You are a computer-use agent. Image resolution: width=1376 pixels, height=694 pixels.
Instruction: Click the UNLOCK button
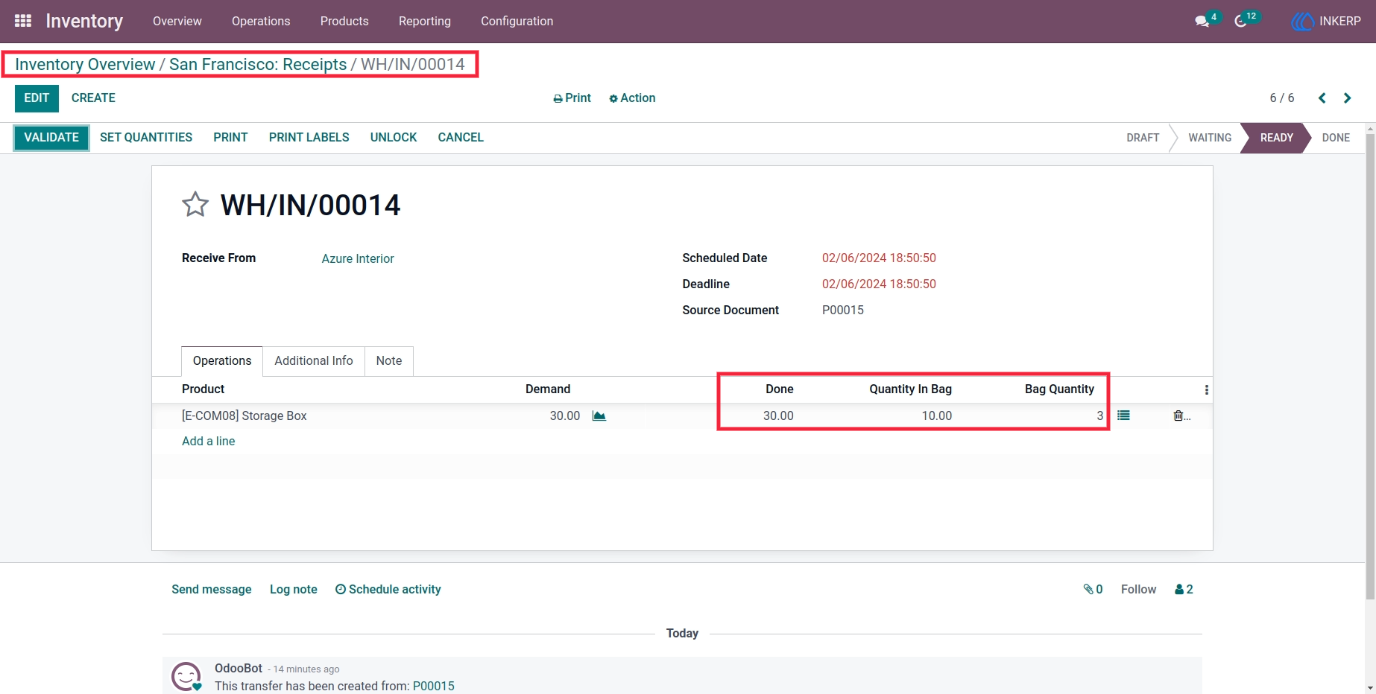pos(394,138)
